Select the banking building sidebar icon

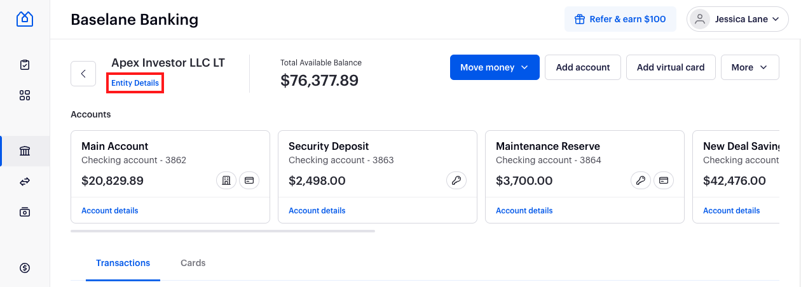coord(25,151)
